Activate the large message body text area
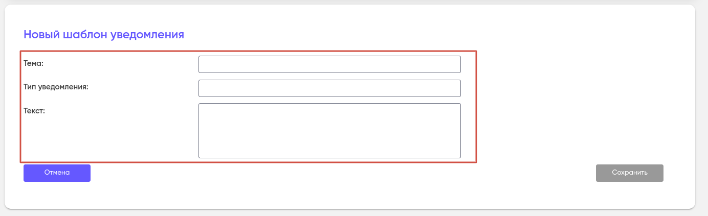Viewport: 708px width, 216px height. coord(329,131)
